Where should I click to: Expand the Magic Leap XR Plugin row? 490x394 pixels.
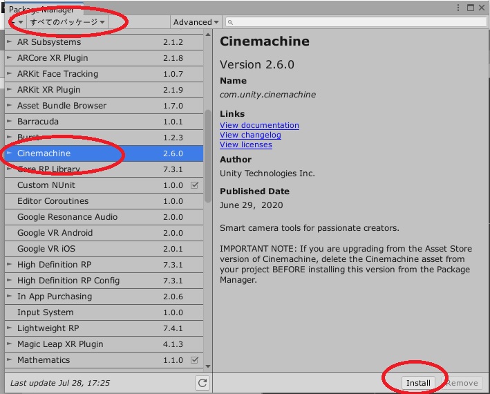pyautogui.click(x=10, y=344)
